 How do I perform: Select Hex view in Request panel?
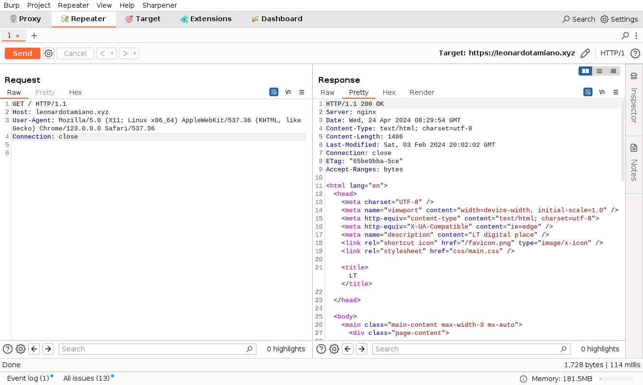tap(76, 92)
